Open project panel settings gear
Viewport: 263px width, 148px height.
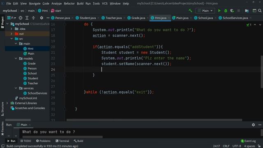42,18
